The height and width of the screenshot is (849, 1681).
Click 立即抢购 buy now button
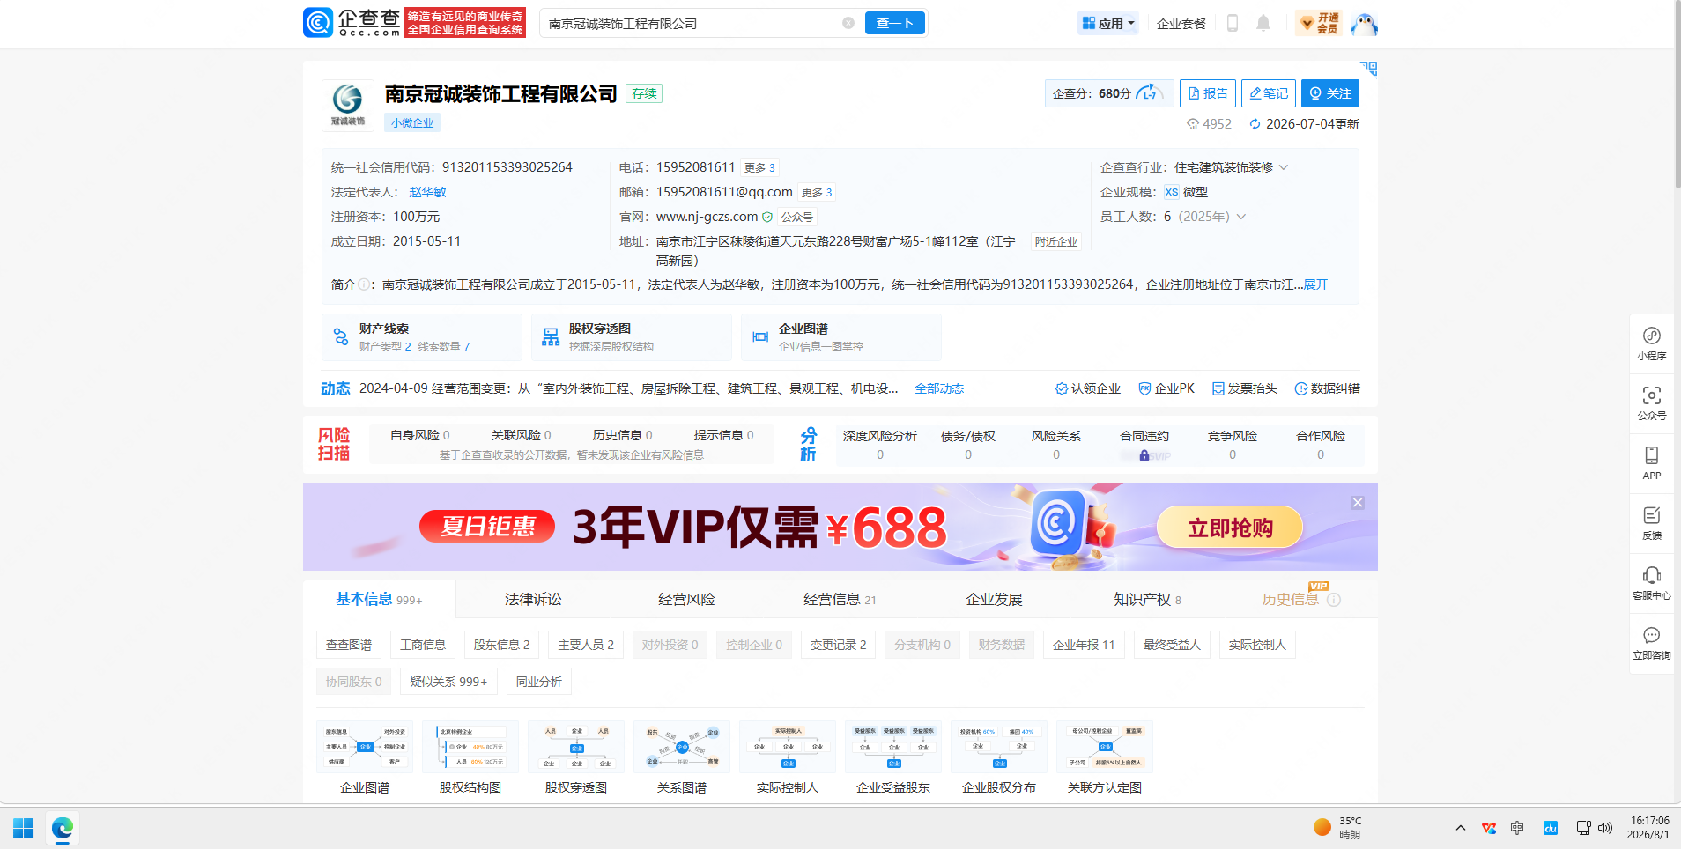click(x=1230, y=528)
